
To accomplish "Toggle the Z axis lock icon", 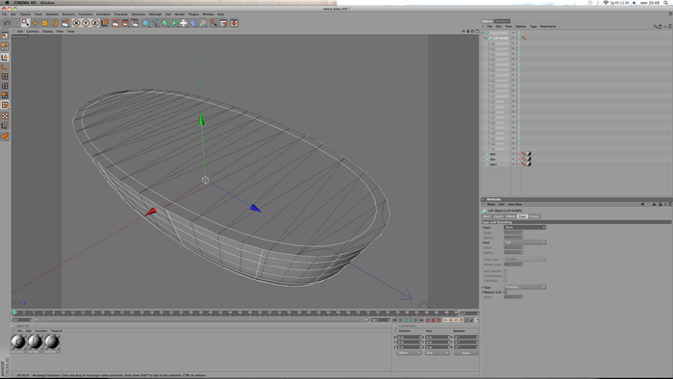I will [x=95, y=23].
